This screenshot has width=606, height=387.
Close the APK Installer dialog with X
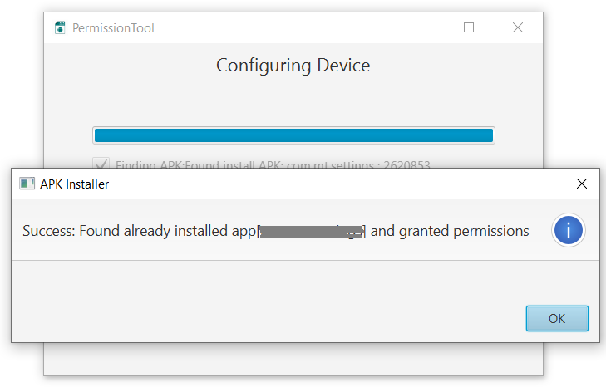pyautogui.click(x=581, y=184)
